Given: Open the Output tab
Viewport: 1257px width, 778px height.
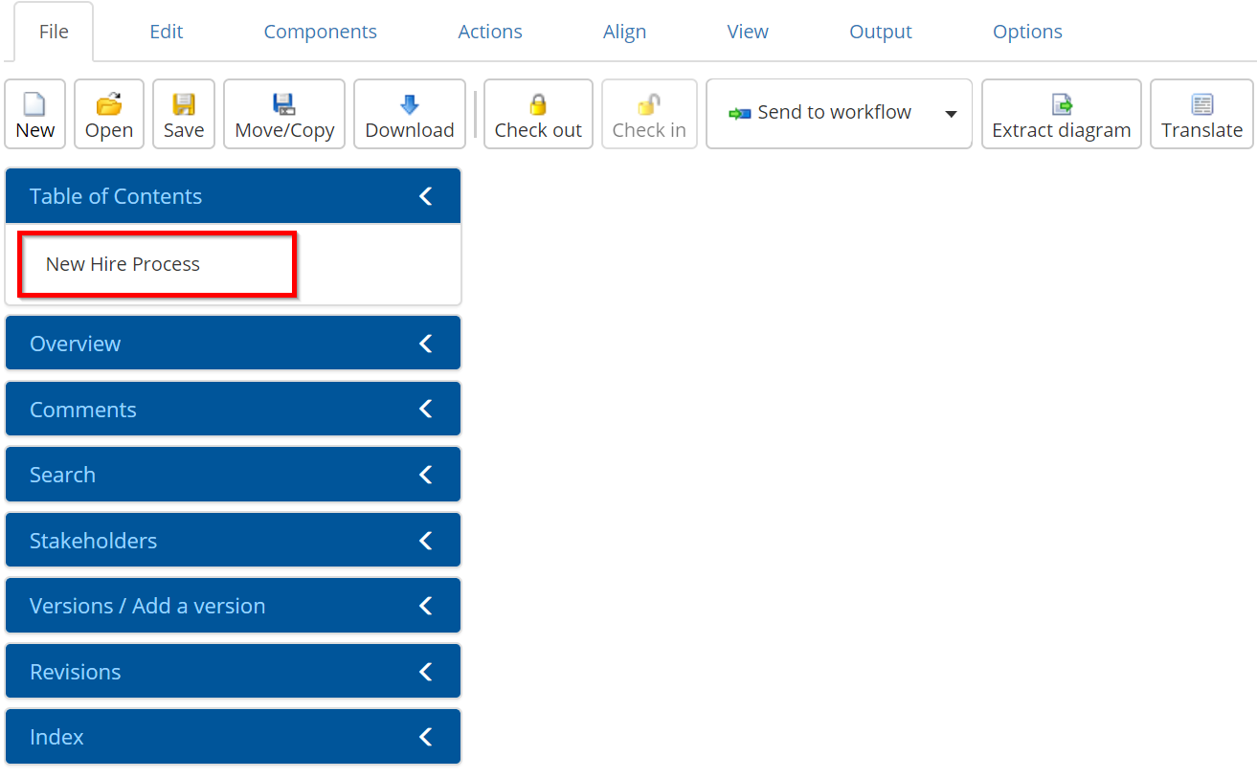Looking at the screenshot, I should point(881,32).
